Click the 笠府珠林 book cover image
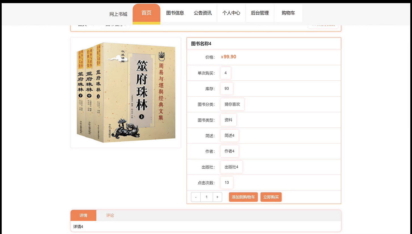412x234 pixels. click(126, 93)
